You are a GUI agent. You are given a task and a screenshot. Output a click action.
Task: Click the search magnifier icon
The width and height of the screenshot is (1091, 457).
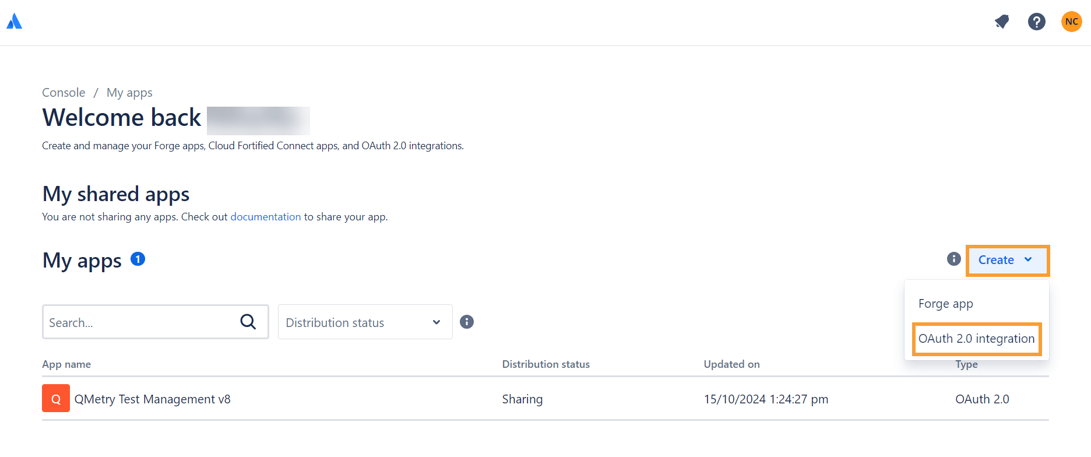pyautogui.click(x=248, y=321)
